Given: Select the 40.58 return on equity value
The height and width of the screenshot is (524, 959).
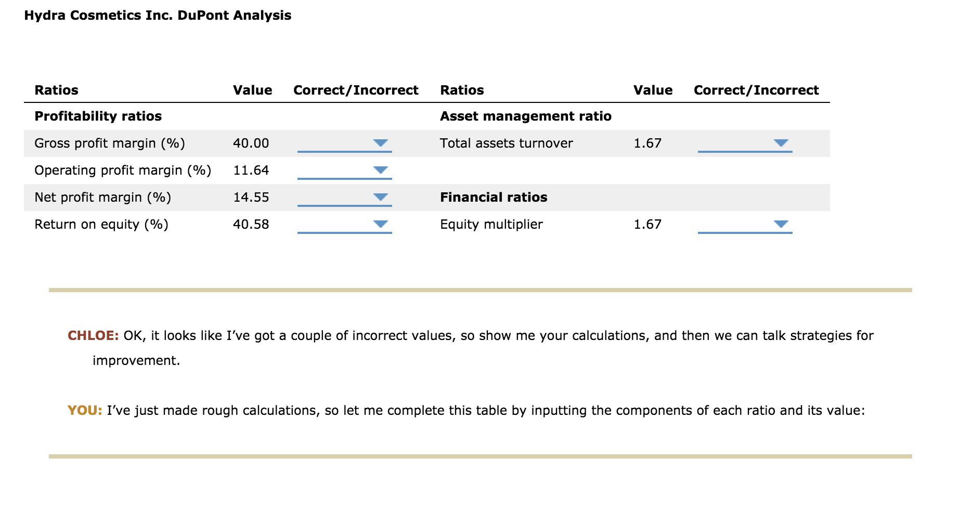Looking at the screenshot, I should click(x=251, y=224).
